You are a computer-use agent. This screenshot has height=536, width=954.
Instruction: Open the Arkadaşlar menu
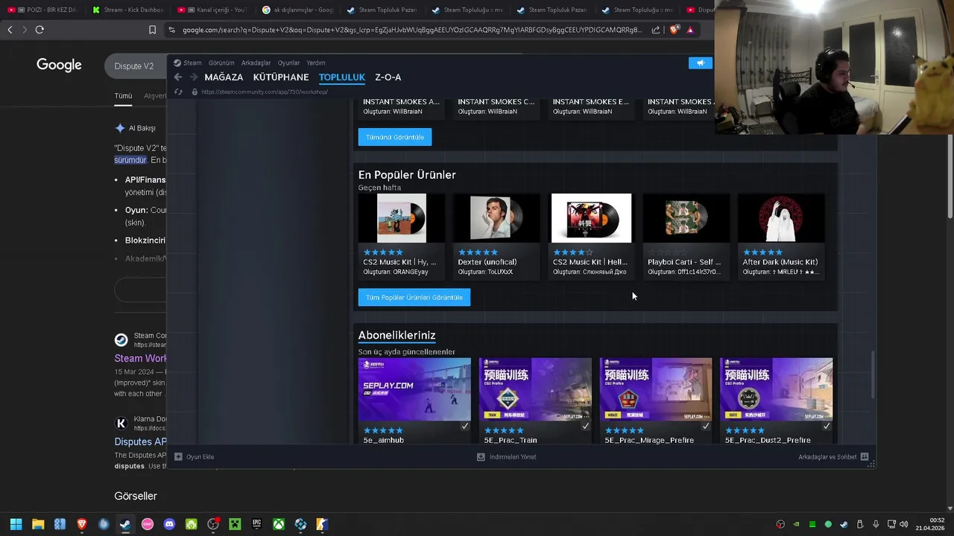click(x=256, y=63)
